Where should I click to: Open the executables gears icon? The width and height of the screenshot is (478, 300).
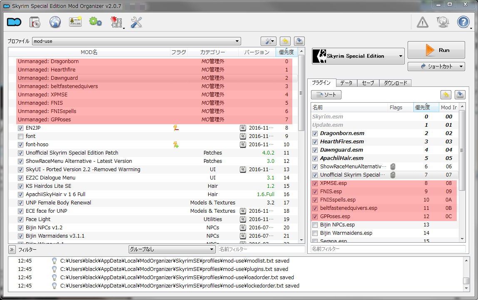pyautogui.click(x=95, y=22)
